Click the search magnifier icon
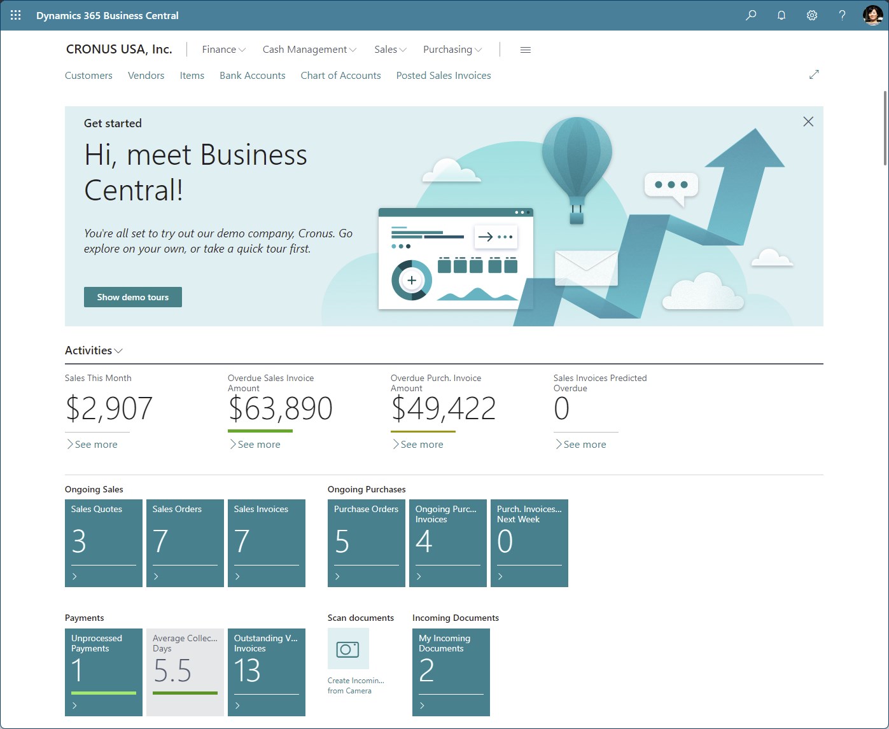This screenshot has height=729, width=889. [x=750, y=15]
